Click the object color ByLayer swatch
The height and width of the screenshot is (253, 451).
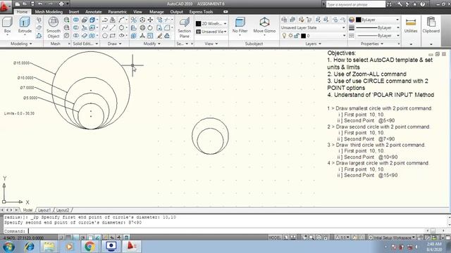click(x=359, y=20)
